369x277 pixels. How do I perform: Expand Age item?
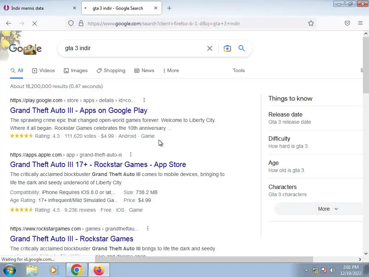click(316, 167)
